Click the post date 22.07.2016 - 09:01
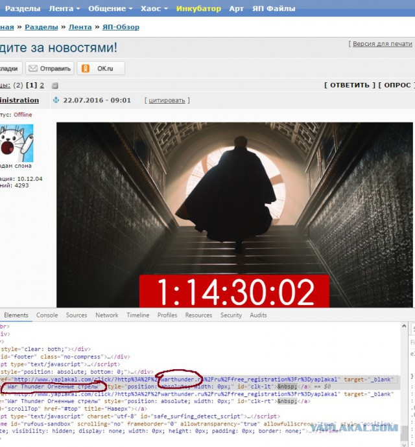 pos(97,100)
